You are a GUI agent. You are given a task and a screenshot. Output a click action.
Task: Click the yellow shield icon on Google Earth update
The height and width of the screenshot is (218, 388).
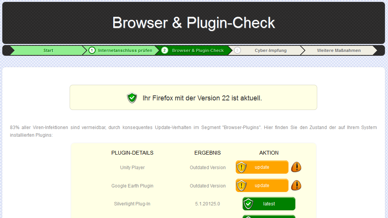[241, 186]
